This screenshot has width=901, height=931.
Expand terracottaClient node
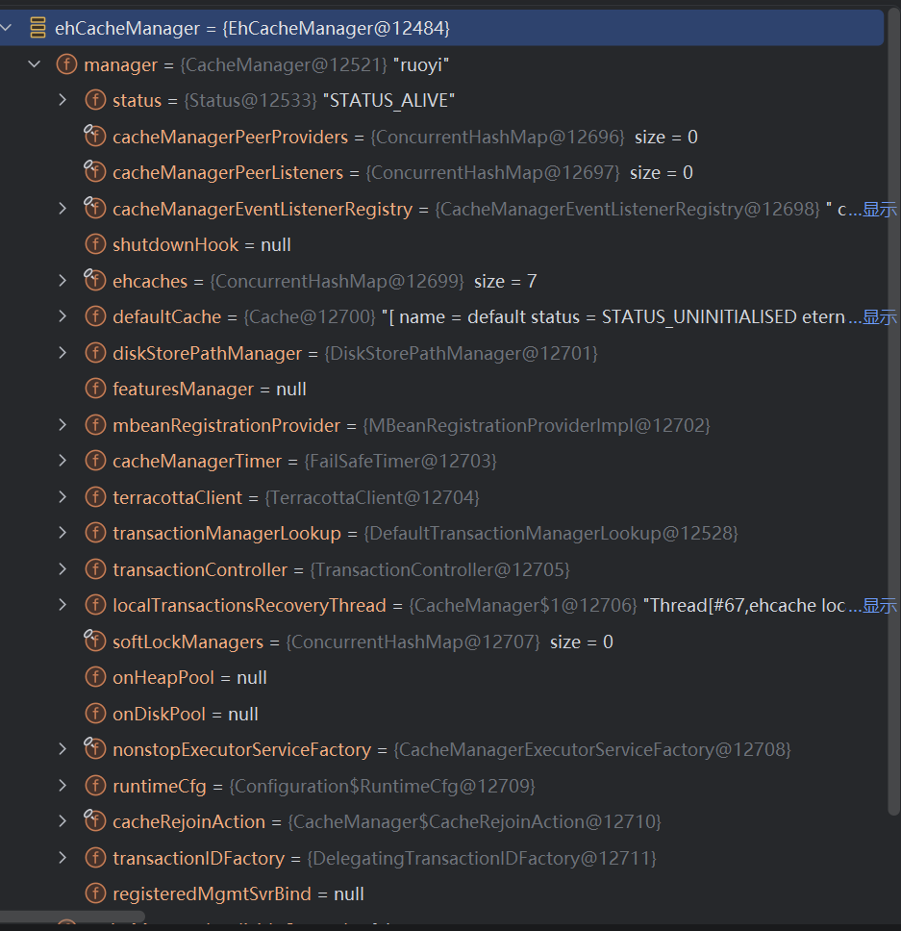coord(63,497)
